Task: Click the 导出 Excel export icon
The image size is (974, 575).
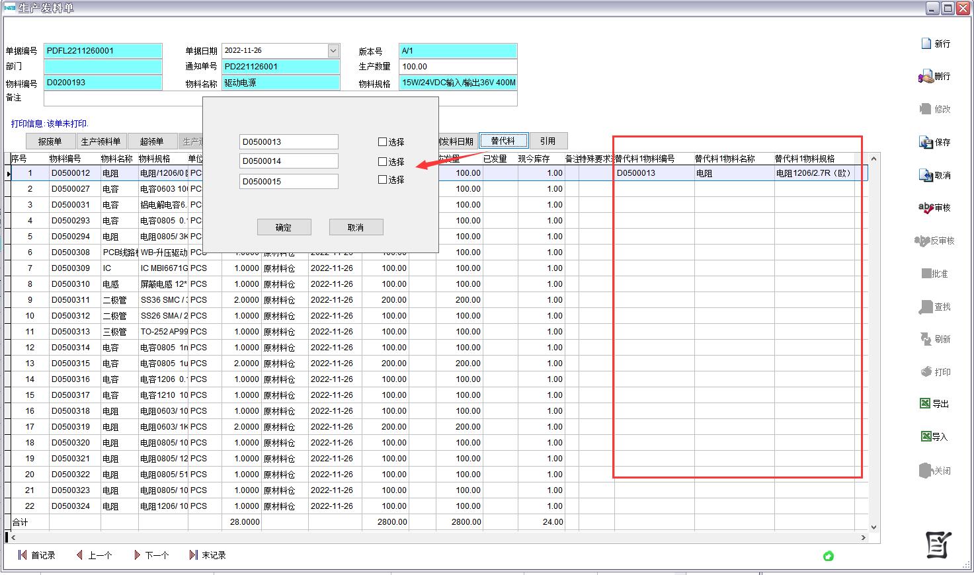Action: coord(925,403)
